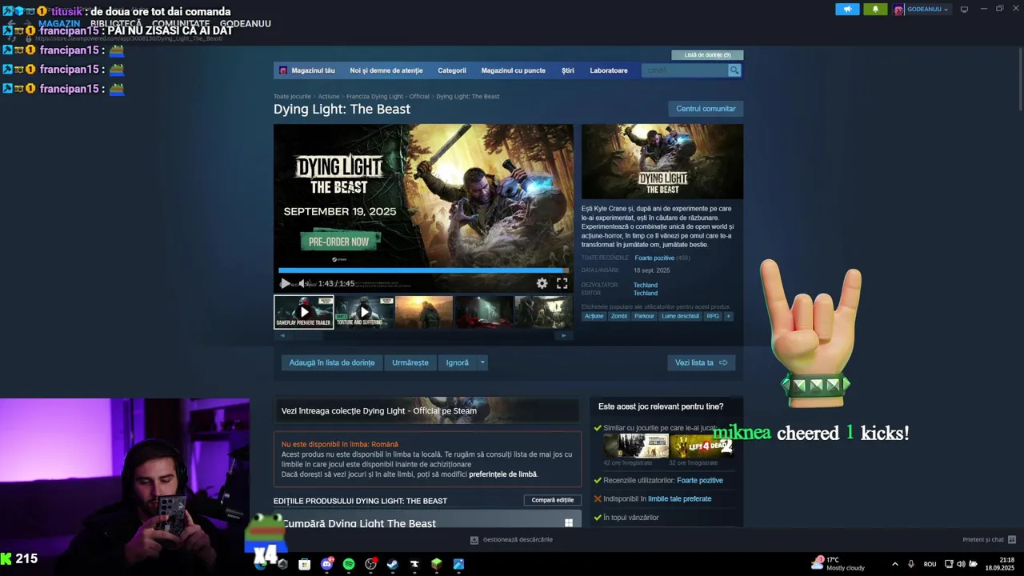Mute the trailer volume speaker icon
This screenshot has height=576, width=1024.
[303, 283]
